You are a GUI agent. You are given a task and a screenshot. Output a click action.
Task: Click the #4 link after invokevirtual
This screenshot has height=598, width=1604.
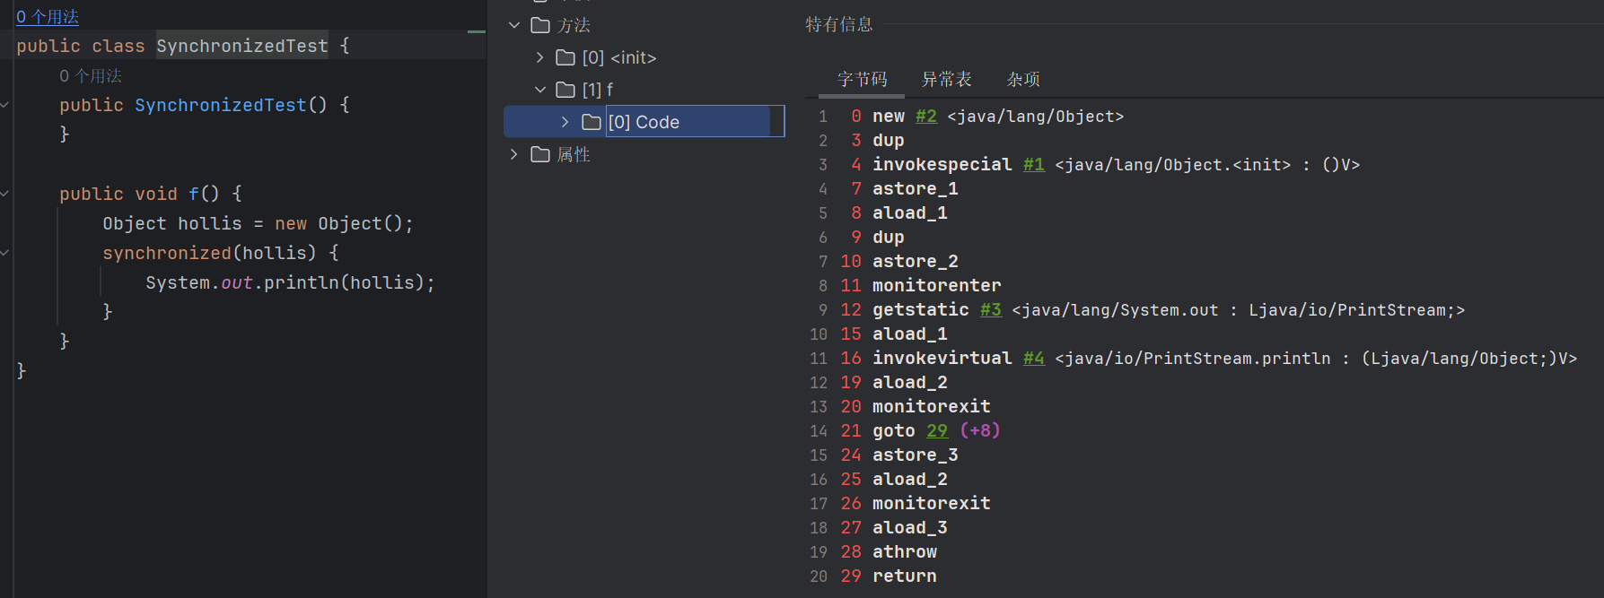coord(1033,359)
